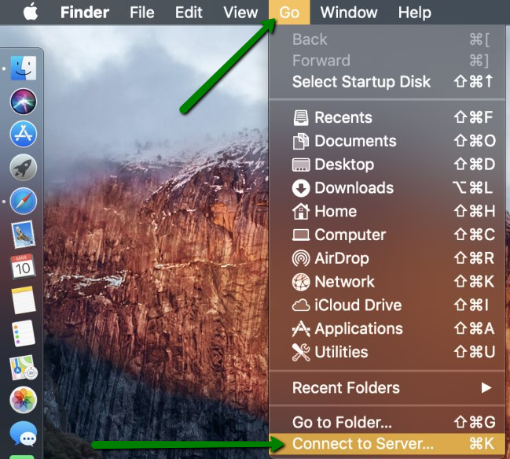510x459 pixels.
Task: Open the Notes app icon
Action: point(23,300)
